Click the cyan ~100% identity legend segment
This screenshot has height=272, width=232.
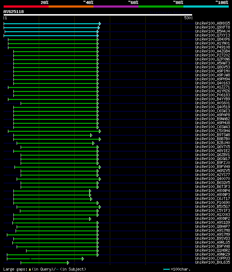(206, 7)
